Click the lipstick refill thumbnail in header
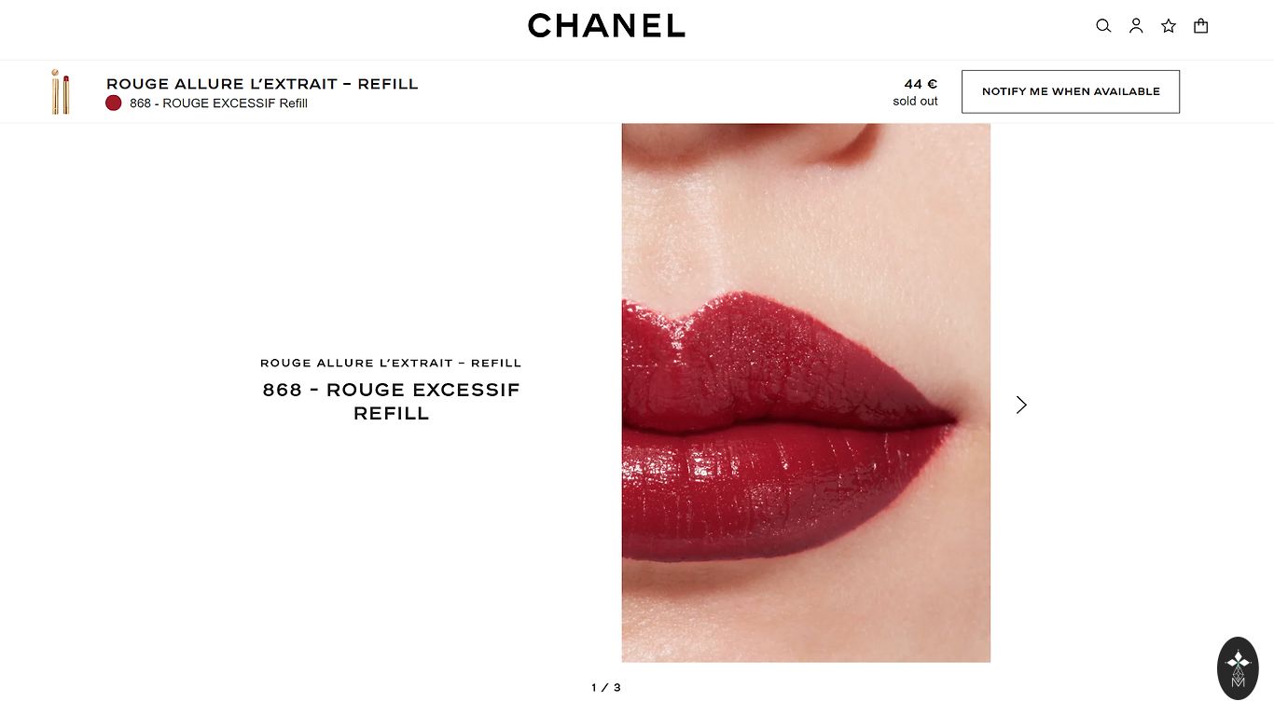Viewport: 1274px width, 715px height. pyautogui.click(x=61, y=91)
